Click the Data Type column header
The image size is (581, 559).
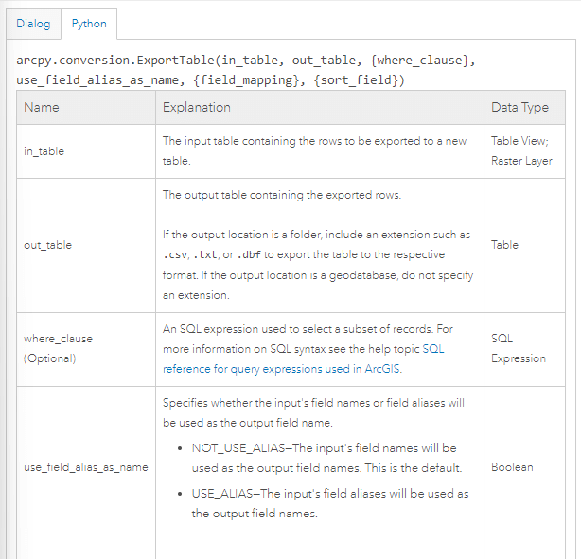coord(519,108)
